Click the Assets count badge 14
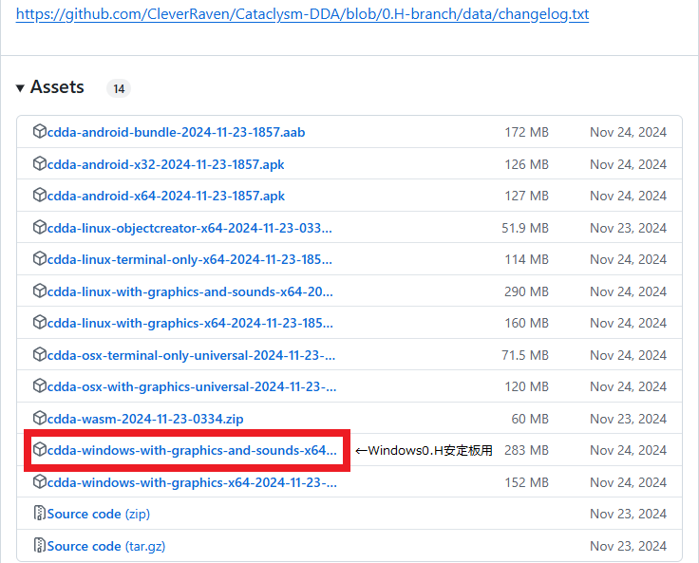 (119, 88)
